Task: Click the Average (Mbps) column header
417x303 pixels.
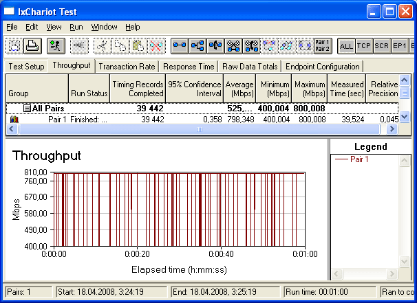Action: pos(239,89)
